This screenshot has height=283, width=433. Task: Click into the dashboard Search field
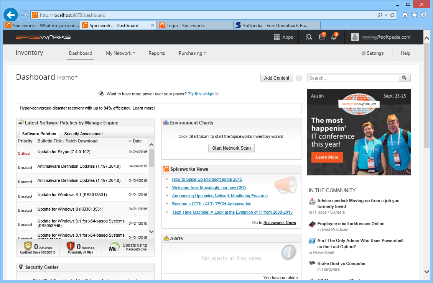point(353,78)
